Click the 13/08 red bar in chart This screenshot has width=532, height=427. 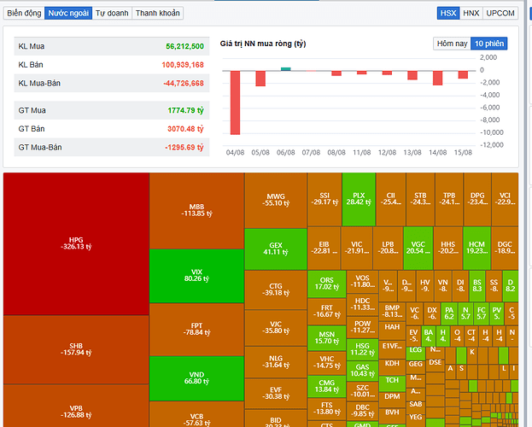click(x=412, y=75)
